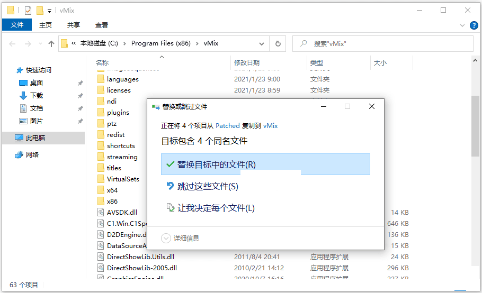Select the redist folder icon
The image size is (482, 293).
point(101,135)
